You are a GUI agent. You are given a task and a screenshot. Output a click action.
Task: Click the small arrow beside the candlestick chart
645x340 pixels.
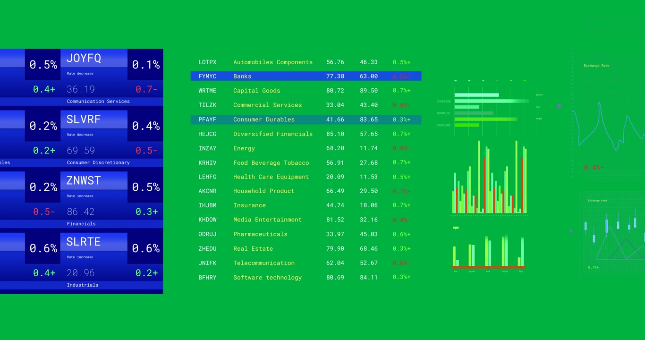click(x=571, y=231)
